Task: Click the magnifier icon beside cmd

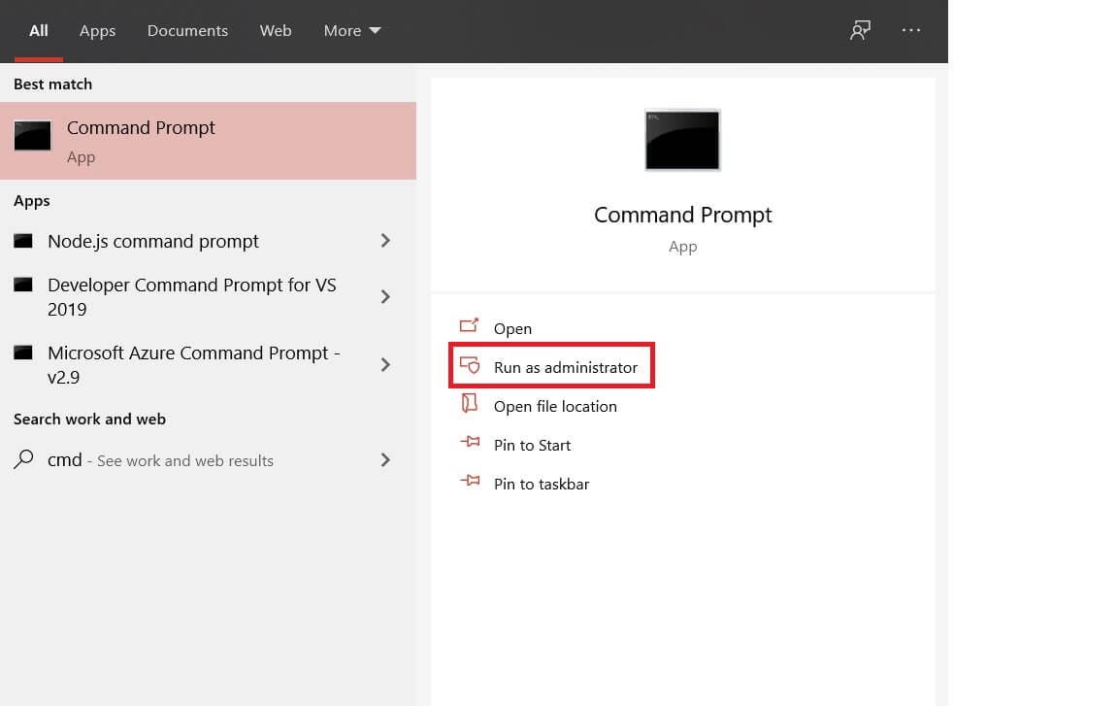Action: pyautogui.click(x=23, y=458)
